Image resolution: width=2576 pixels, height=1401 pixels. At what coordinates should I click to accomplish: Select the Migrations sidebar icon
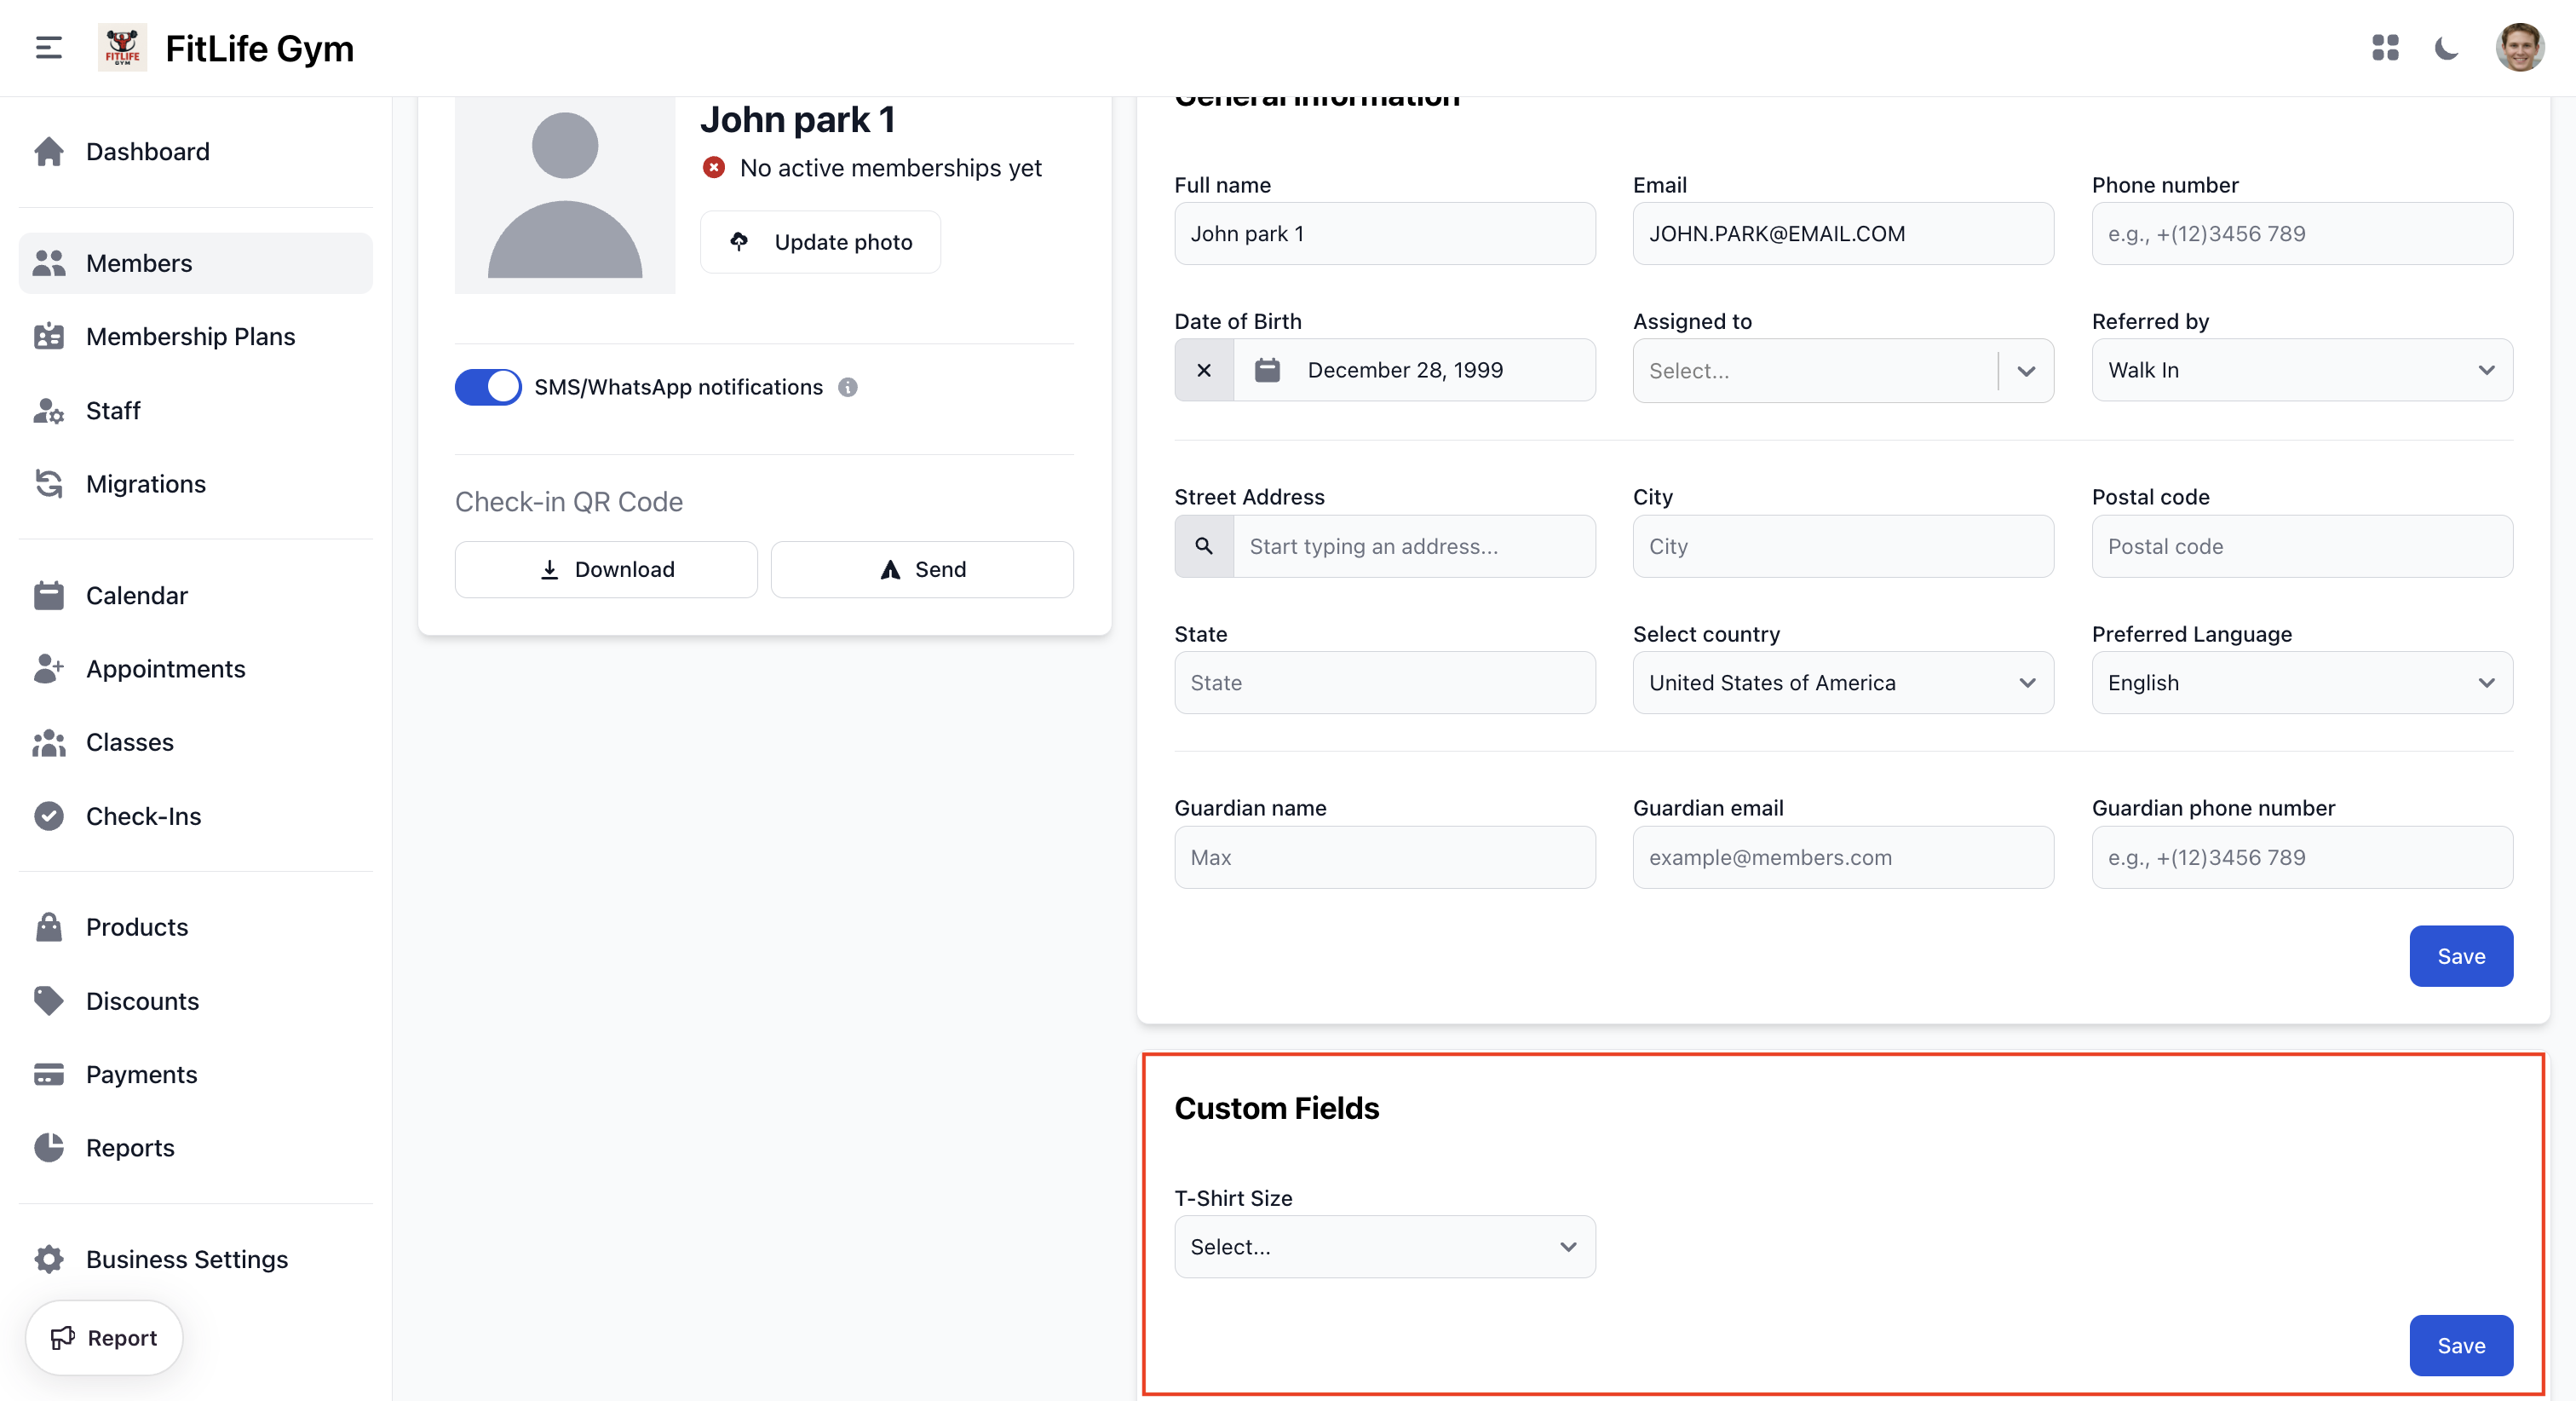coord(49,483)
